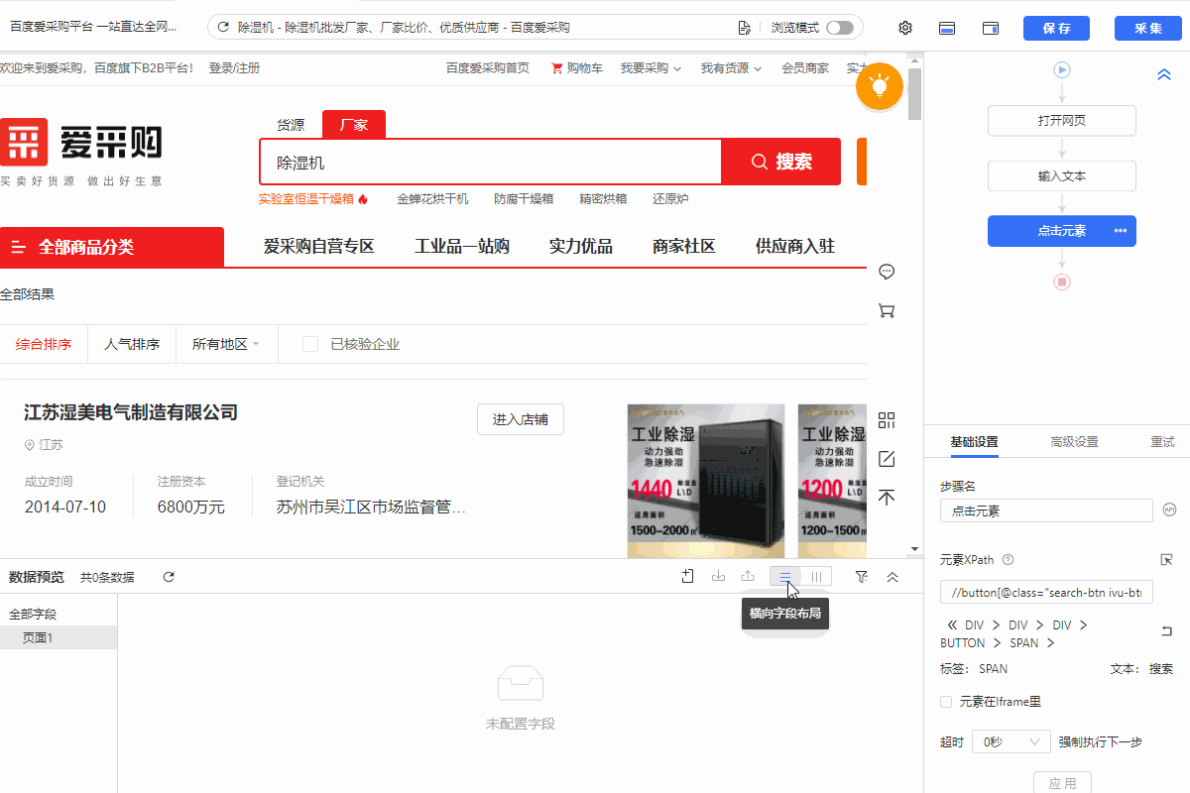This screenshot has width=1190, height=793.
Task: Click orange lightbulb tips icon
Action: [880, 86]
